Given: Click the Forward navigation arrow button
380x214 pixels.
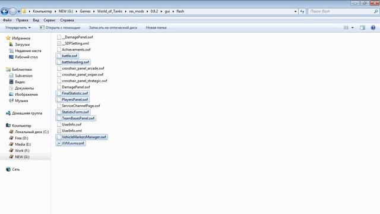Looking at the screenshot, I should [x=12, y=11].
